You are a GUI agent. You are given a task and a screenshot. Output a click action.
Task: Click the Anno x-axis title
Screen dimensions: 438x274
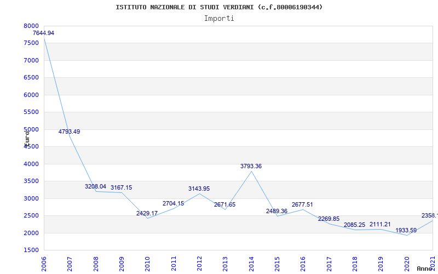coord(424,269)
